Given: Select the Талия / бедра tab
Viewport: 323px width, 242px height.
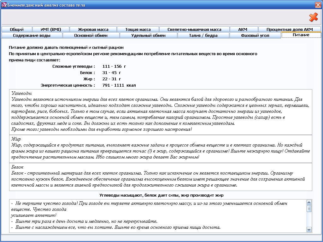Looking at the screenshot, I should (x=203, y=35).
